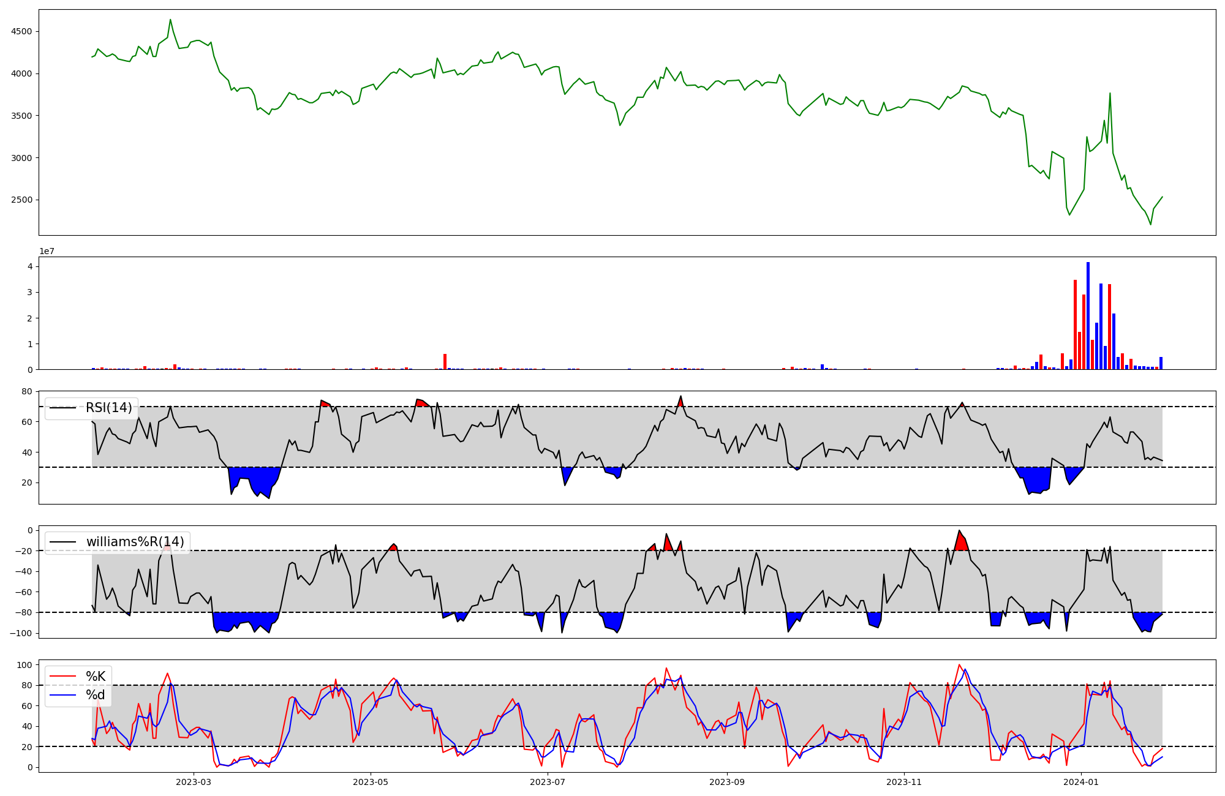Click the 3000 price axis tick label
Screen dimensions: 1225x796
coord(22,158)
